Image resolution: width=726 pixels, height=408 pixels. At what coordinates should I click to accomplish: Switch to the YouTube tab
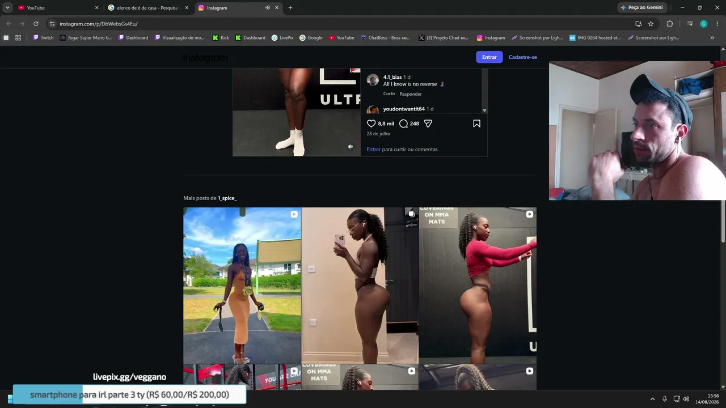[58, 8]
